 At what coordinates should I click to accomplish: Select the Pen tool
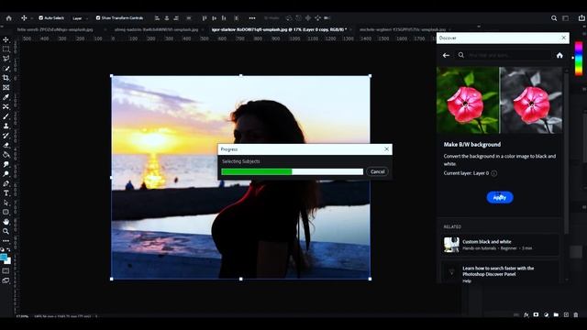pos(6,183)
